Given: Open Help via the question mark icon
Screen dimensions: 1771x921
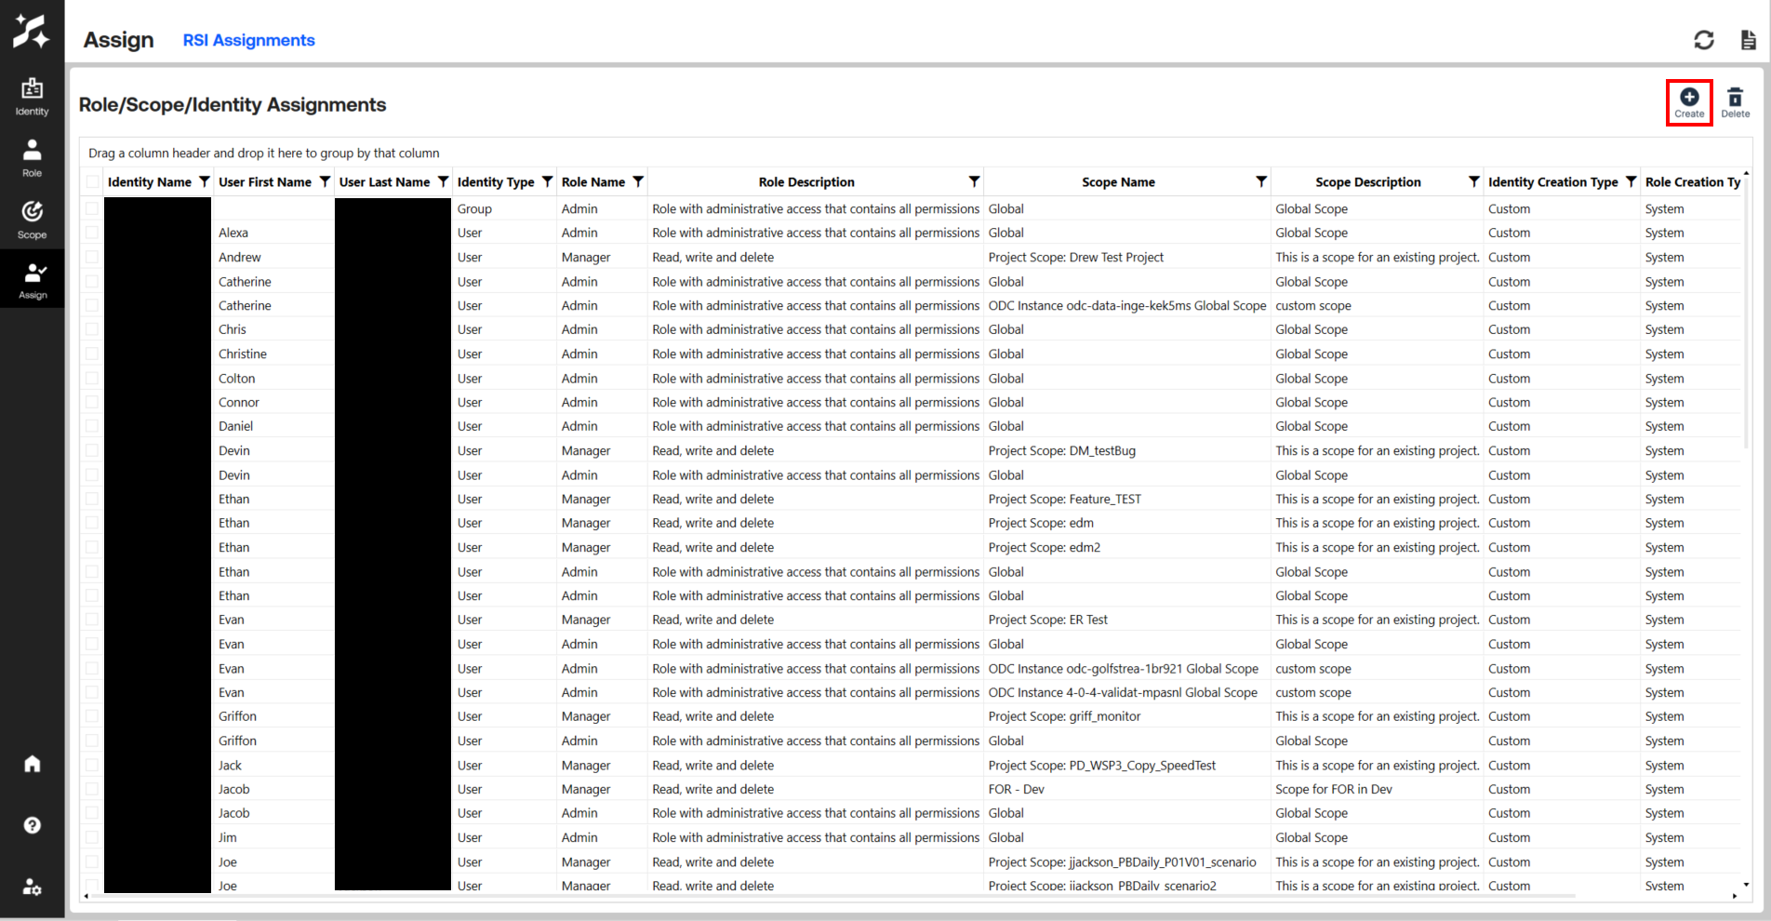Looking at the screenshot, I should coord(33,825).
